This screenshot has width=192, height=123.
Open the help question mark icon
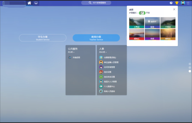click(171, 3)
